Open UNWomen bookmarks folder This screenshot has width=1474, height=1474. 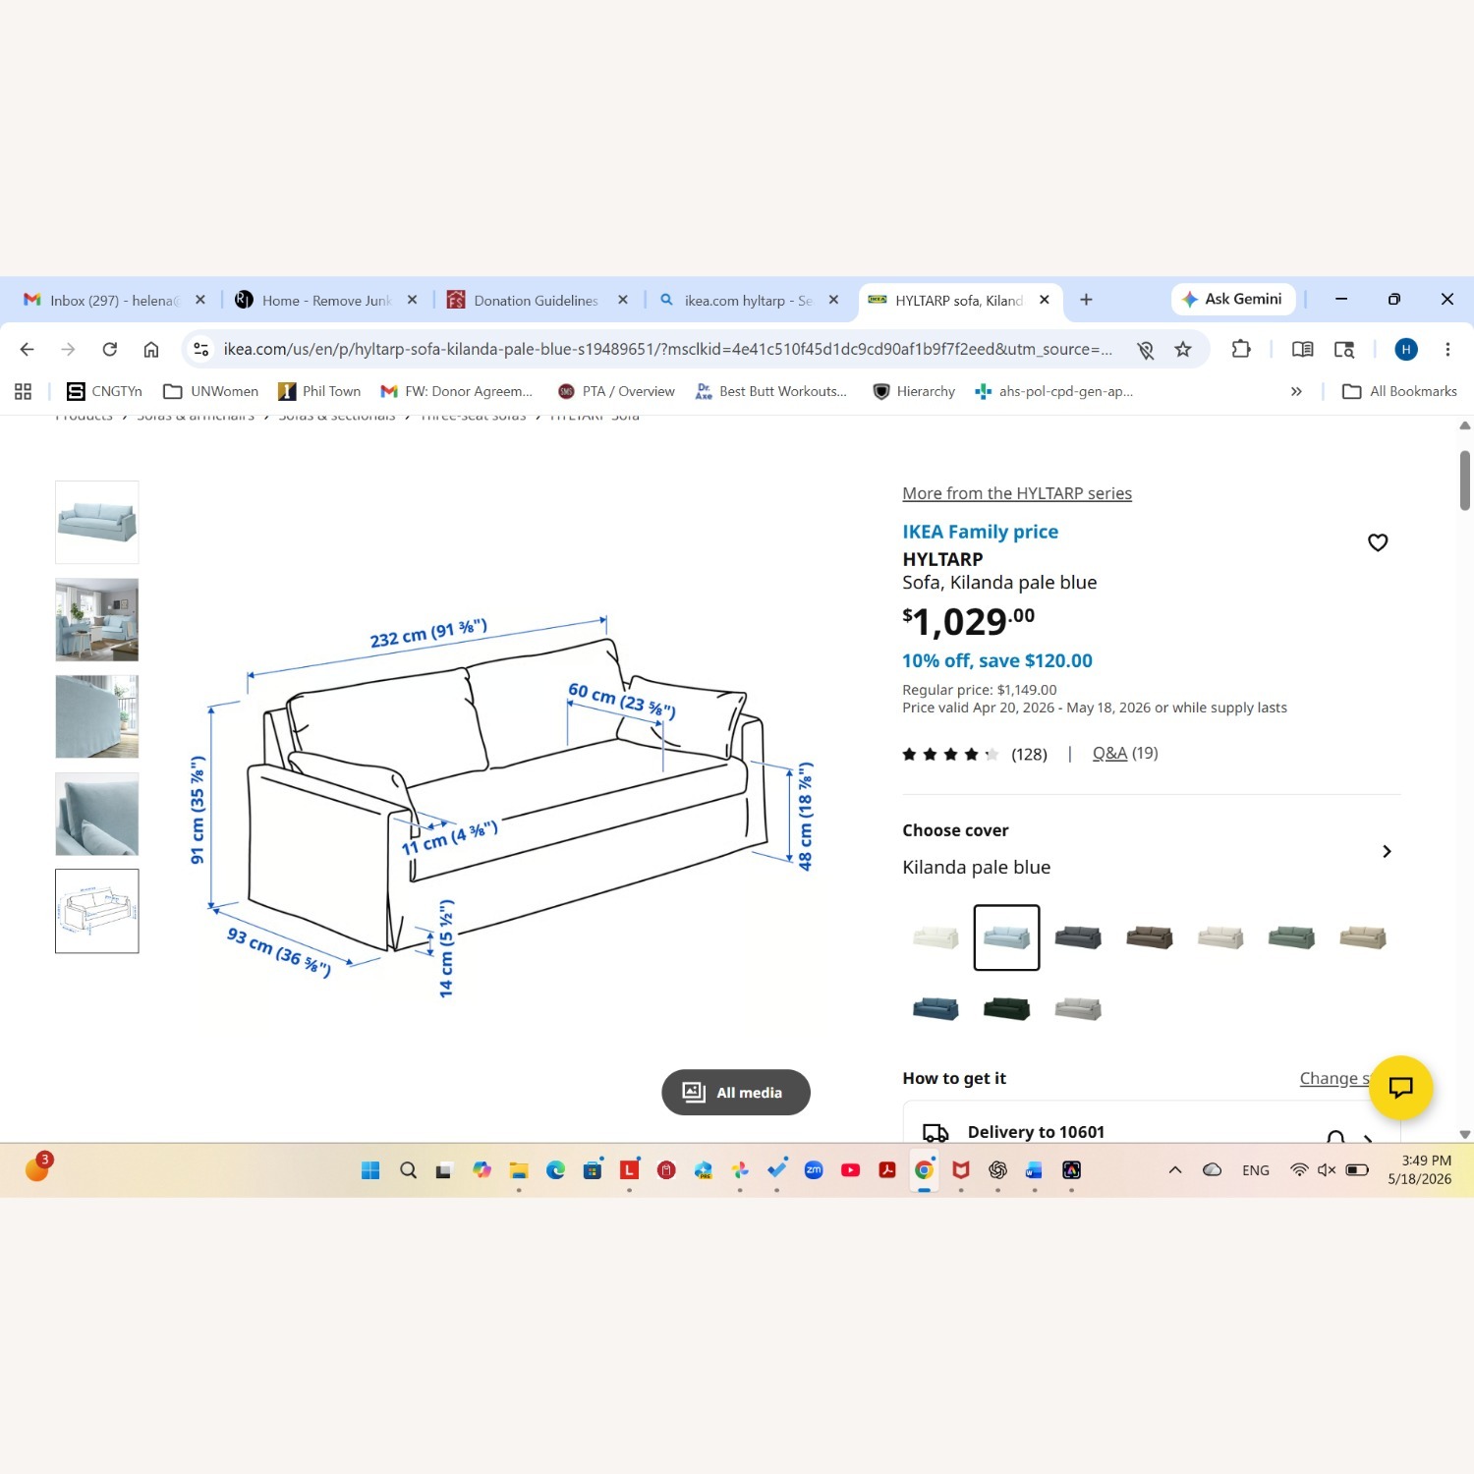[x=211, y=391]
